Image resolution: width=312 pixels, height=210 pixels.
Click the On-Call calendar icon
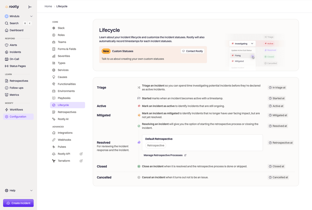point(7,59)
